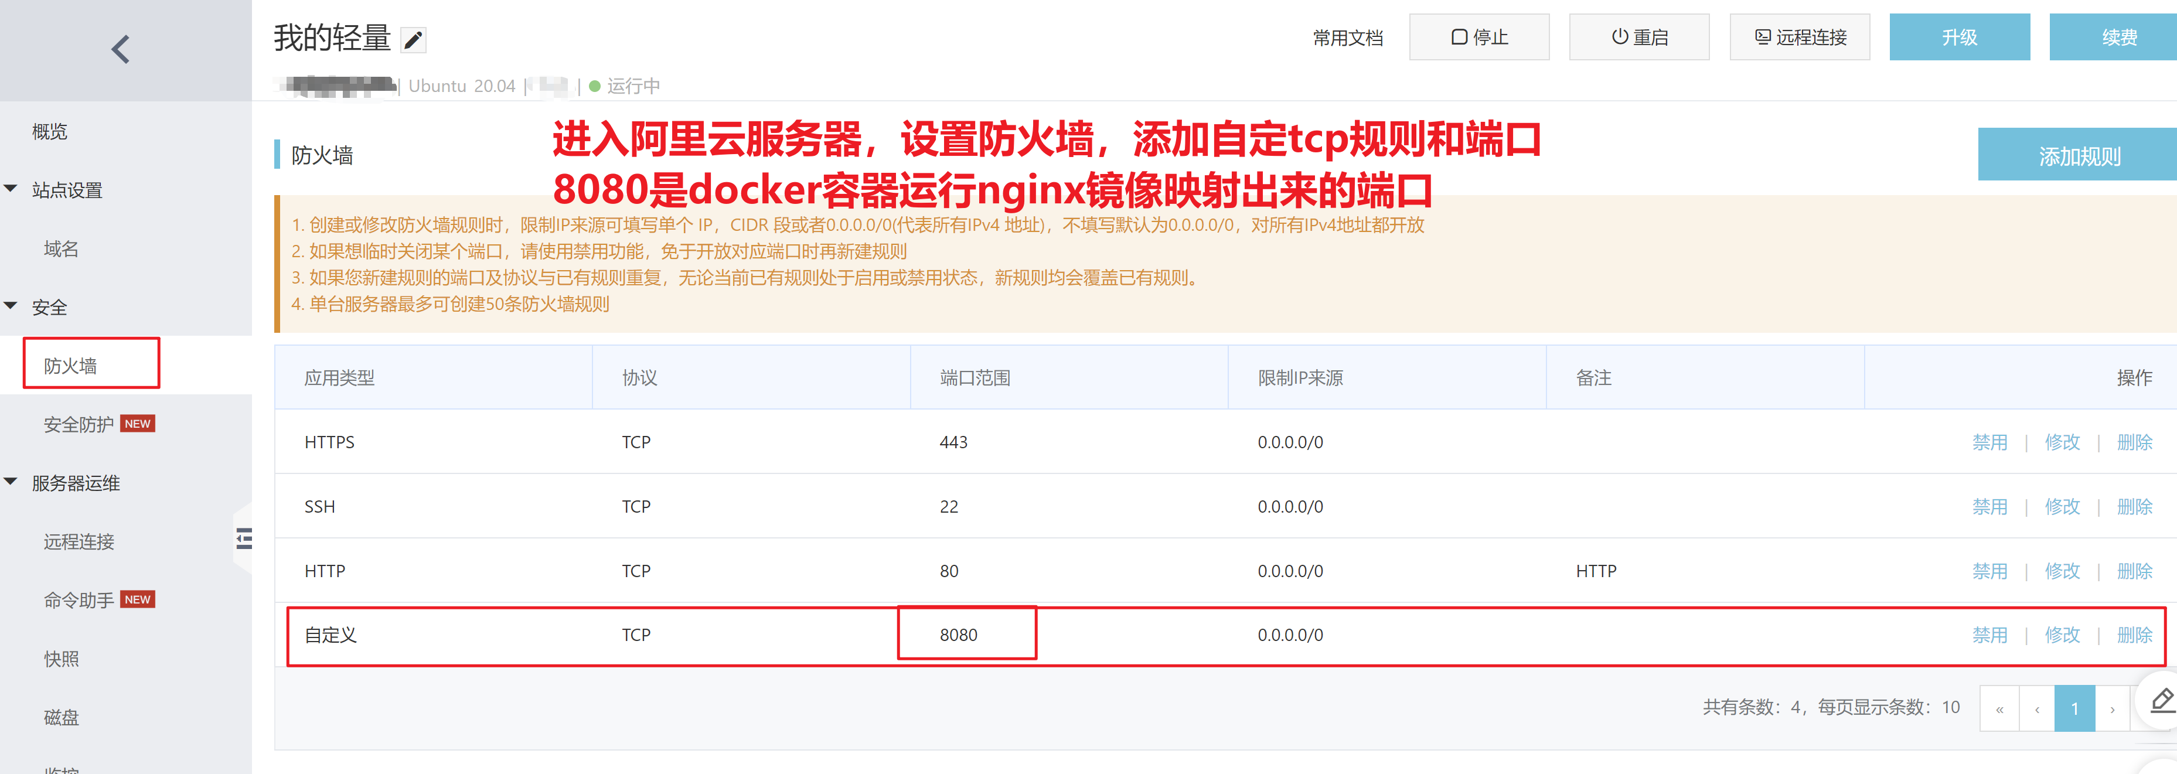
Task: Collapse the 站点设置 section
Action: tap(11, 189)
